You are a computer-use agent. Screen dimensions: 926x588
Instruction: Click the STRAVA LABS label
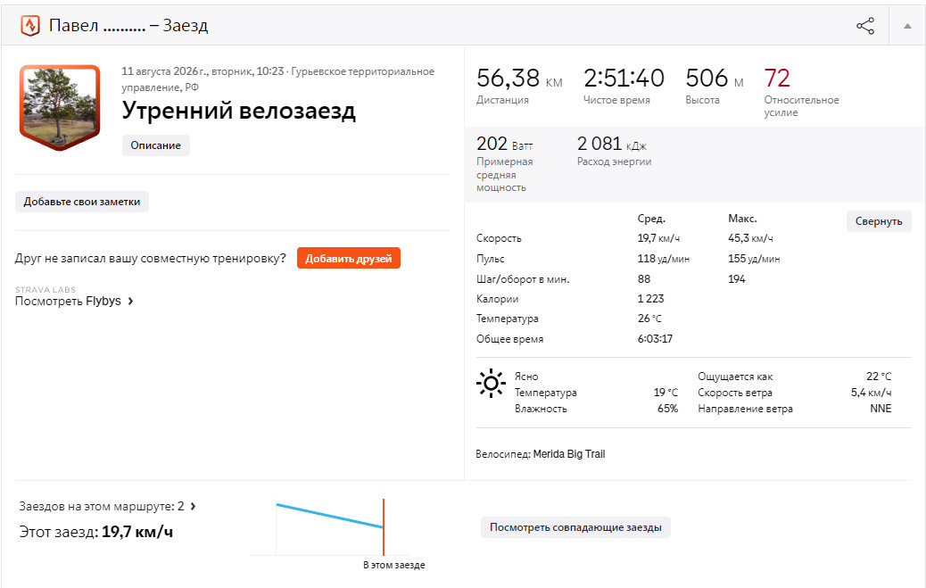tap(45, 290)
